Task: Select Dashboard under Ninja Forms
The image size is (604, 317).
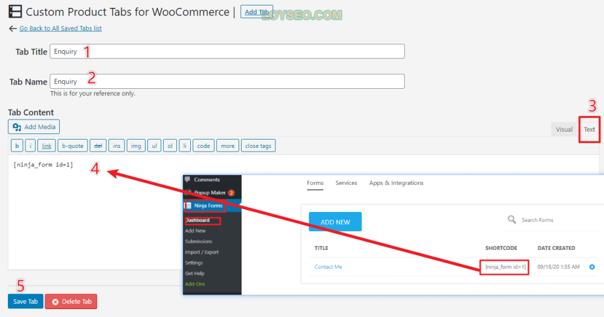Action: tap(198, 220)
